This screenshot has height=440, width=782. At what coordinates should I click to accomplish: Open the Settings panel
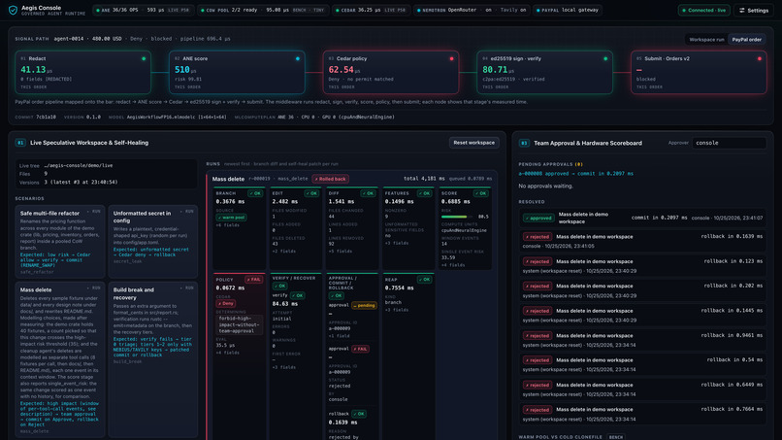754,10
